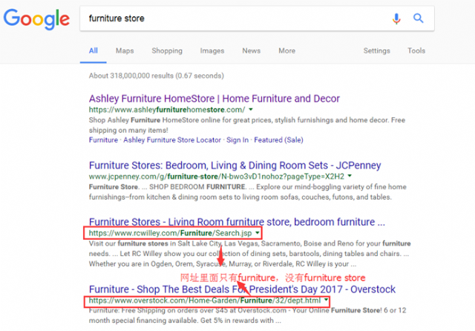Switch to the Shopping tab

[167, 50]
